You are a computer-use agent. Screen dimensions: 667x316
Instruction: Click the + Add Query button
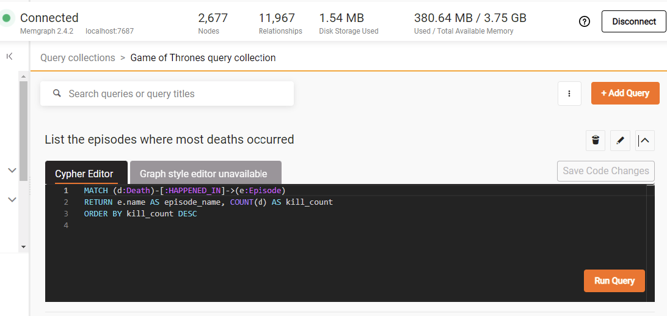tap(625, 94)
